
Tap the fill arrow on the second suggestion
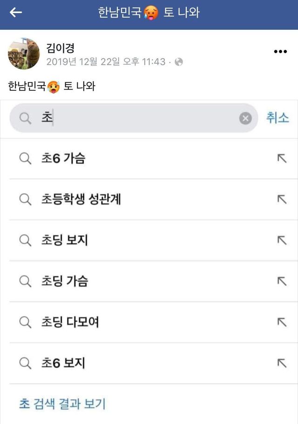click(x=281, y=199)
